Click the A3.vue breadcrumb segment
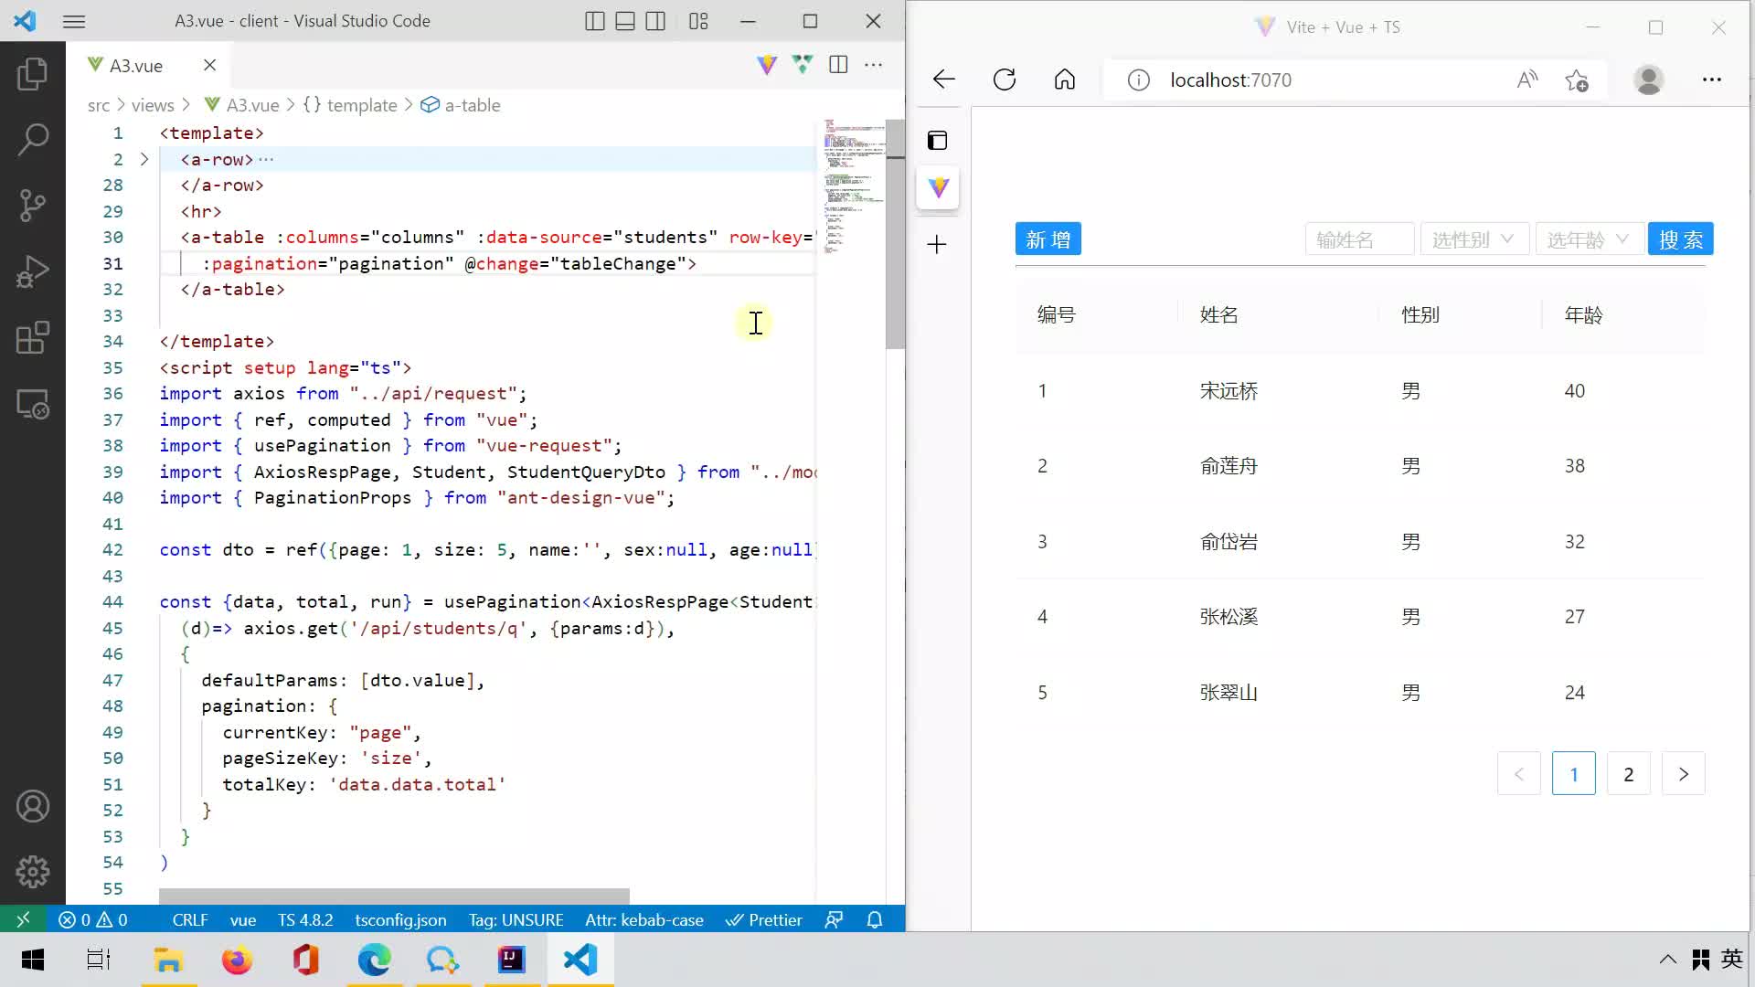The width and height of the screenshot is (1755, 987). [x=242, y=105]
